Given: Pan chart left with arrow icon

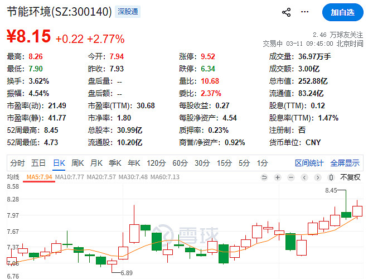Looking at the screenshot, I should tap(304, 177).
